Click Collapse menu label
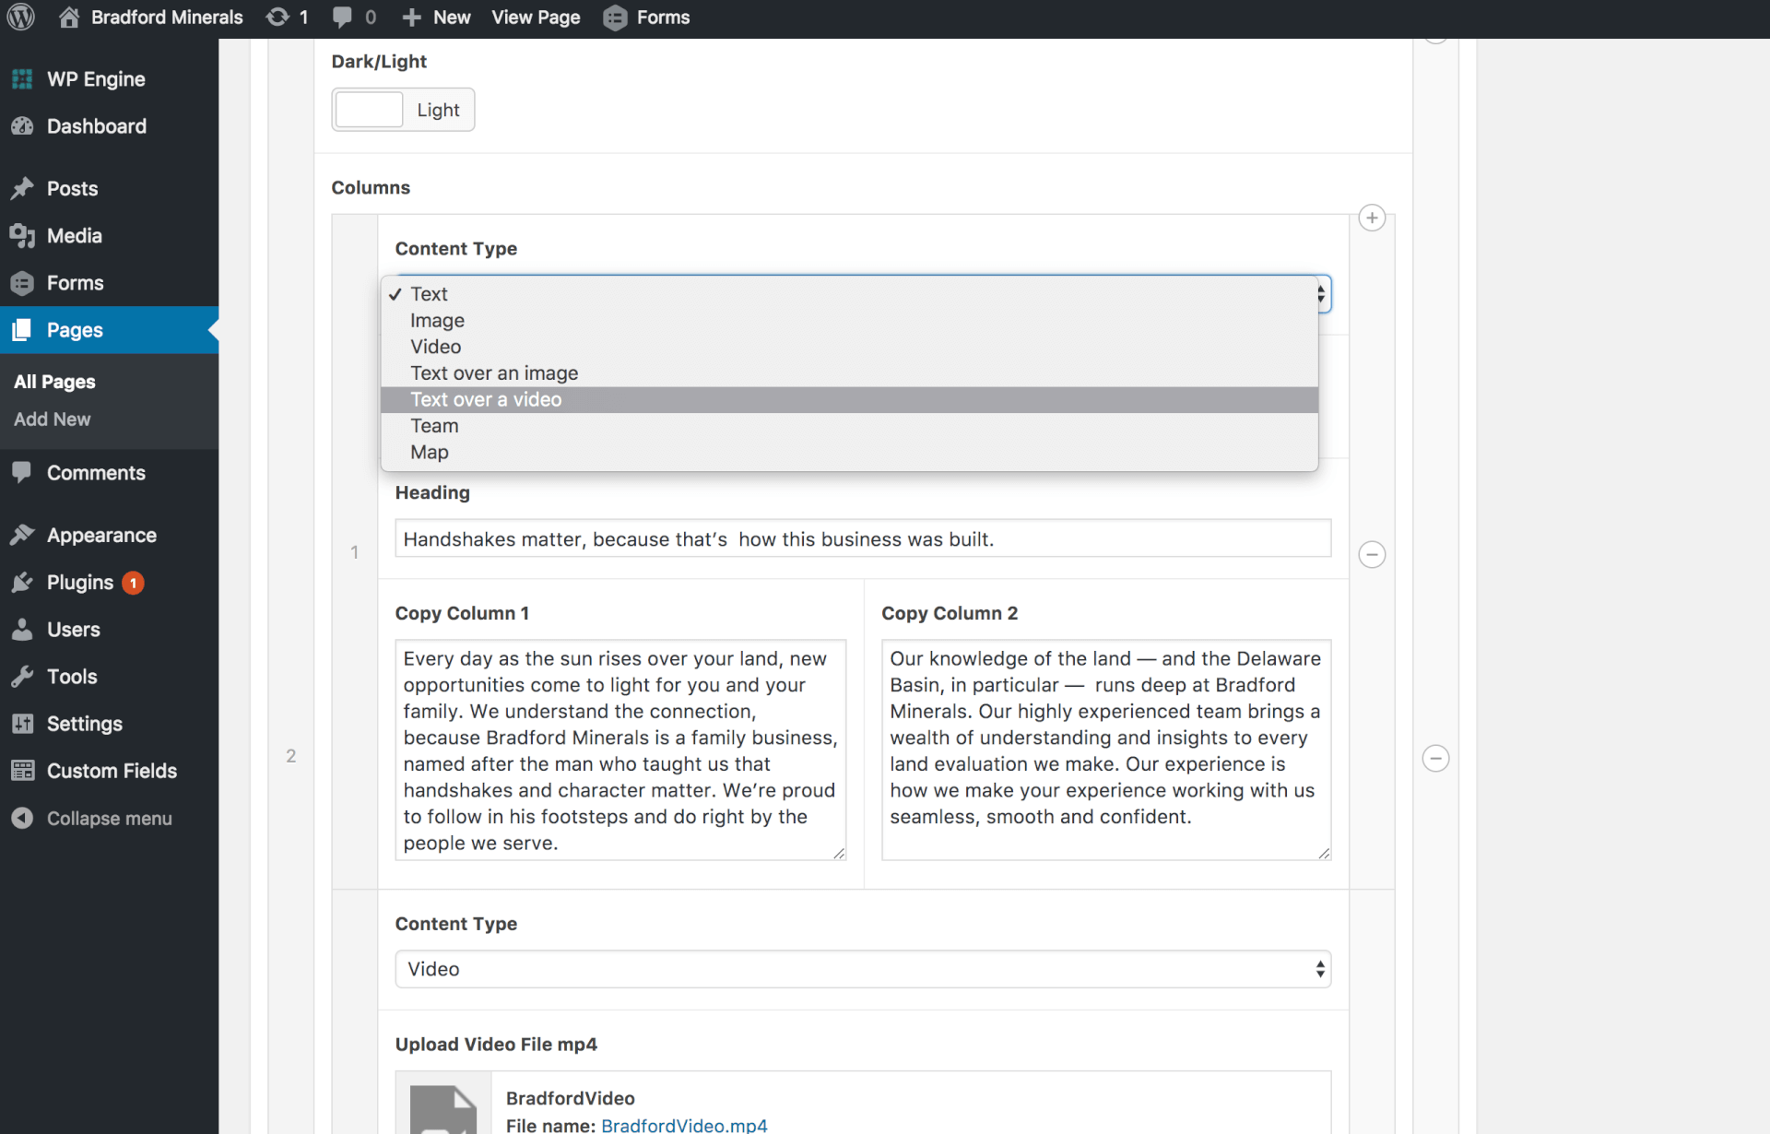Screen dimensions: 1770x1134 [x=110, y=819]
